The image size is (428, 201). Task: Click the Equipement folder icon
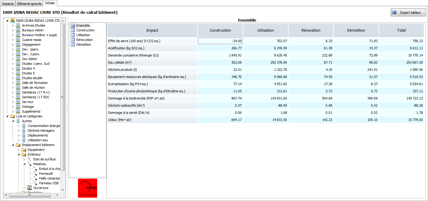tap(24, 150)
